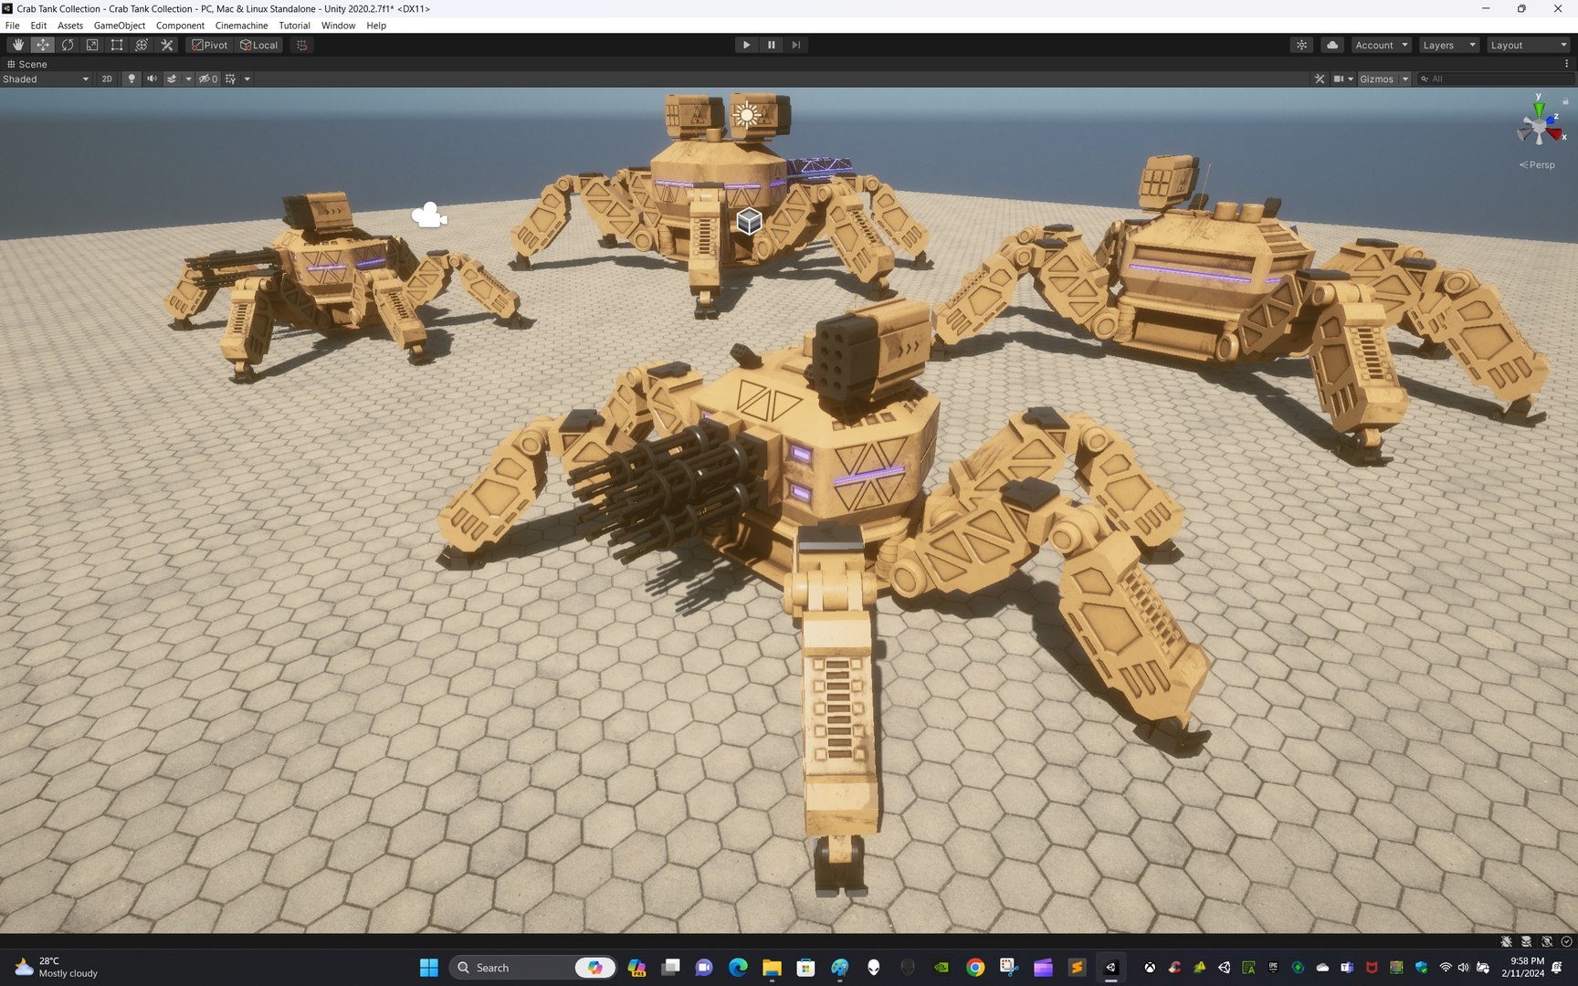Open File Explorer from the taskbar
The image size is (1578, 986).
click(x=772, y=967)
